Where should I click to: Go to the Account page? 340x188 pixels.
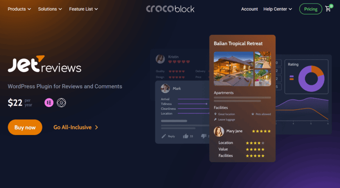pyautogui.click(x=249, y=9)
